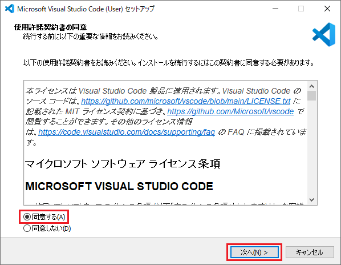Click the license scrollbar down arrow

tap(312, 200)
